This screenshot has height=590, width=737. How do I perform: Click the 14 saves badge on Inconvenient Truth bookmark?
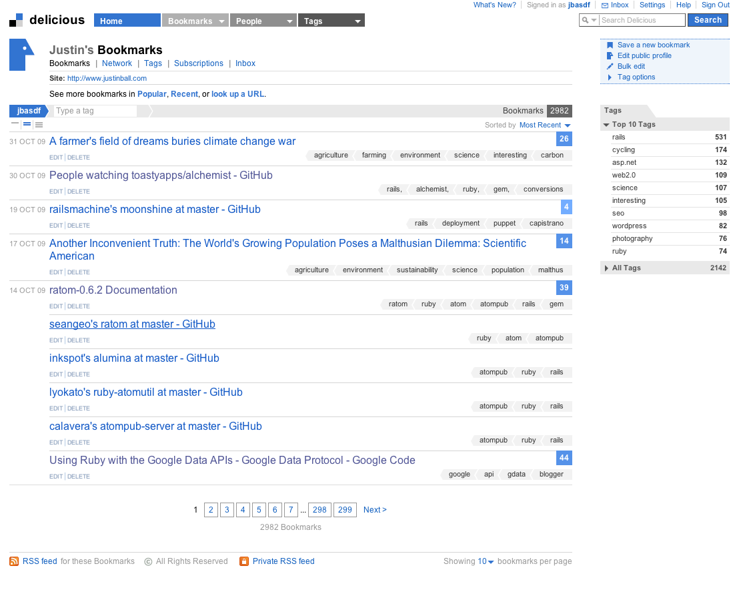point(564,241)
